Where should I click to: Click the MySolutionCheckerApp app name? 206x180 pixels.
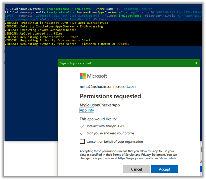(x=100, y=105)
